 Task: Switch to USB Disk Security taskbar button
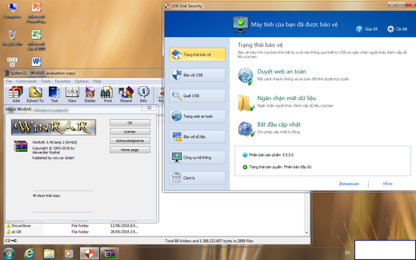tap(90, 253)
